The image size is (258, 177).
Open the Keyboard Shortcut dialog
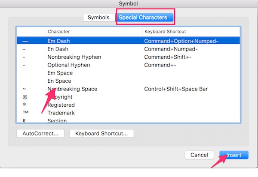101,133
